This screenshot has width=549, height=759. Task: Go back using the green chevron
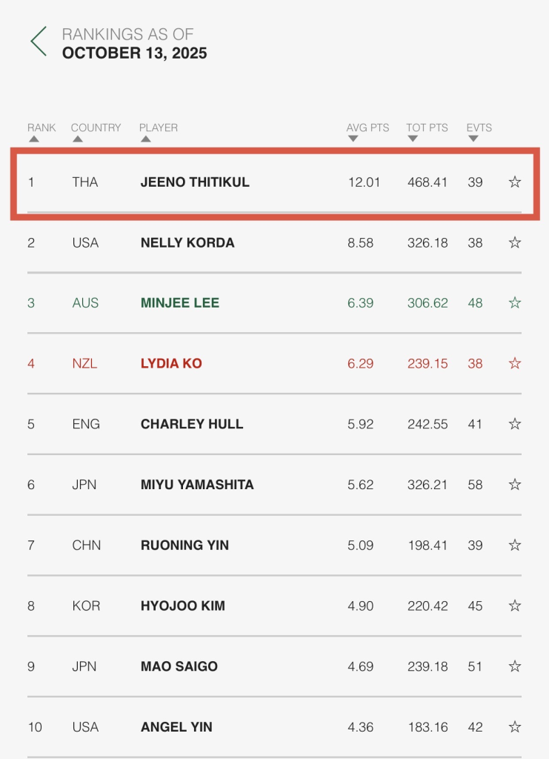coord(39,42)
